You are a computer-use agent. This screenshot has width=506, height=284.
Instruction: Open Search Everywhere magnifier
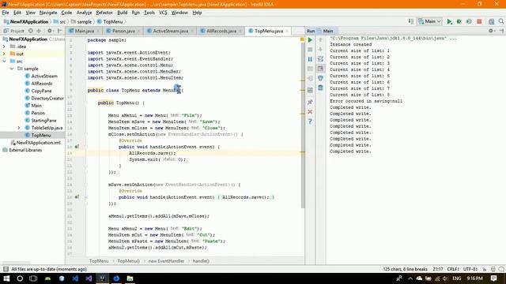(501, 21)
